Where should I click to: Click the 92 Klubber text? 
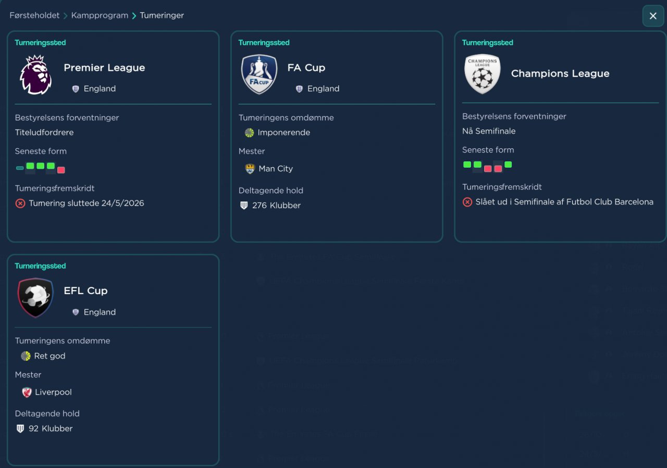pos(51,429)
